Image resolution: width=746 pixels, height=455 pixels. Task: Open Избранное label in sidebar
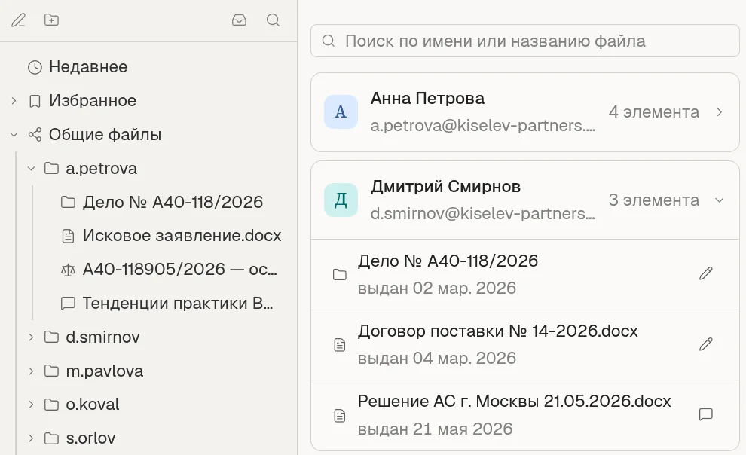tap(93, 101)
